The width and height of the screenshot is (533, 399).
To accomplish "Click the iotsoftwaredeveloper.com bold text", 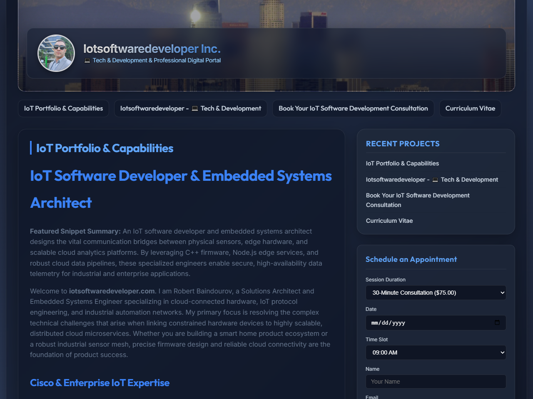I will [112, 291].
